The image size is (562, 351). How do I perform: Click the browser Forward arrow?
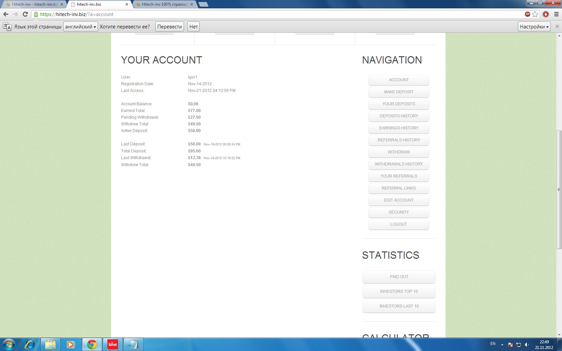15,14
